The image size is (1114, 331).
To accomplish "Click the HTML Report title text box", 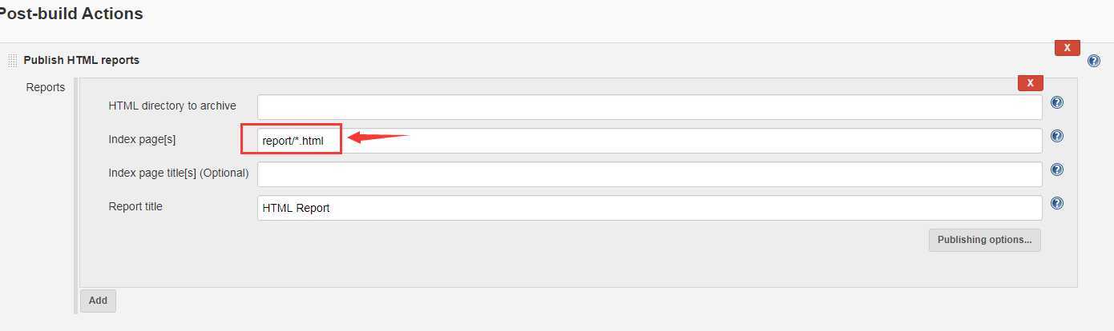I will pyautogui.click(x=650, y=208).
